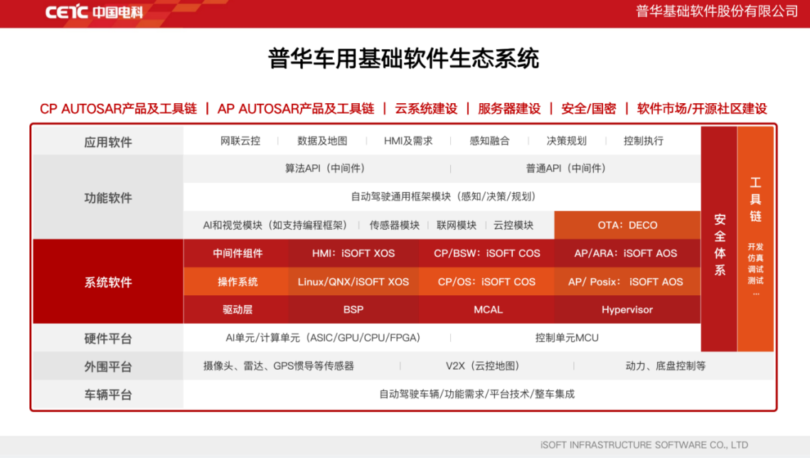Click the MCAL block
Image resolution: width=810 pixels, height=458 pixels.
click(x=486, y=310)
